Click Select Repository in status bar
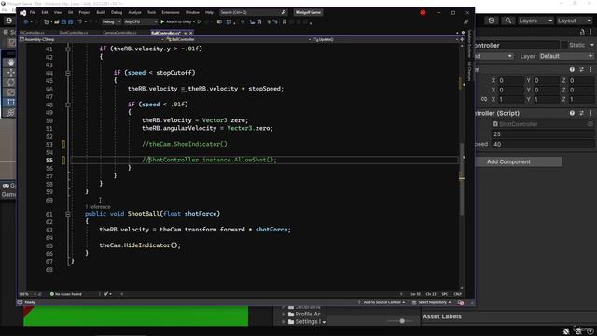597x336 pixels. (431, 302)
